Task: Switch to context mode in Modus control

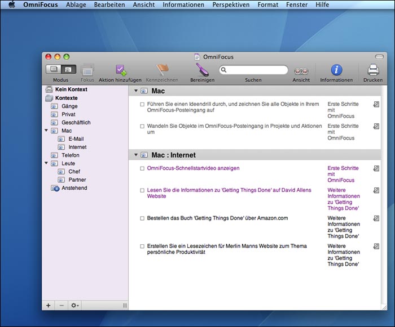Action: (x=67, y=70)
